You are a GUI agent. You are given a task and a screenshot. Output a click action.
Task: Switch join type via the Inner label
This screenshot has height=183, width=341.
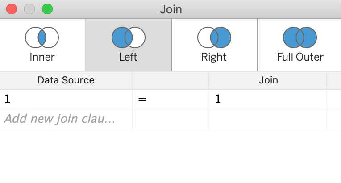pyautogui.click(x=42, y=57)
